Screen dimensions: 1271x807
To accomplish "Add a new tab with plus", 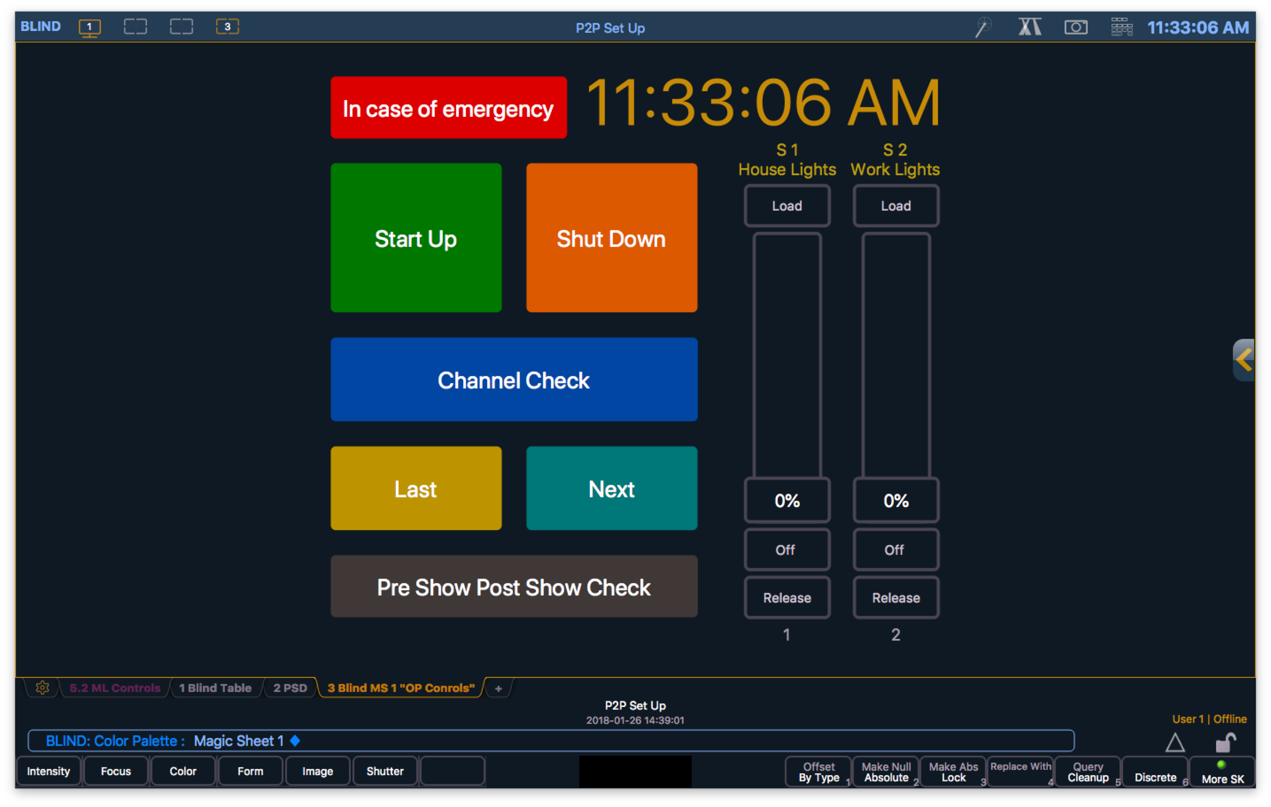I will point(498,688).
